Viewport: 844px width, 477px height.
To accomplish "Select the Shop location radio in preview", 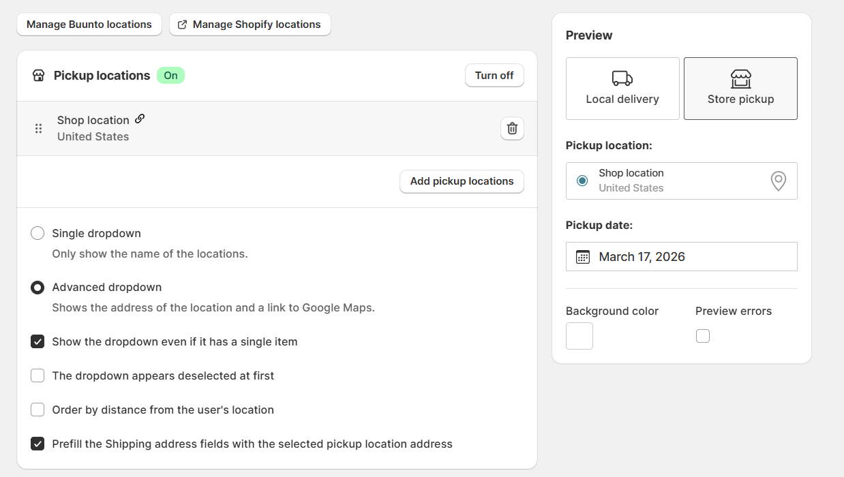I will click(x=582, y=181).
